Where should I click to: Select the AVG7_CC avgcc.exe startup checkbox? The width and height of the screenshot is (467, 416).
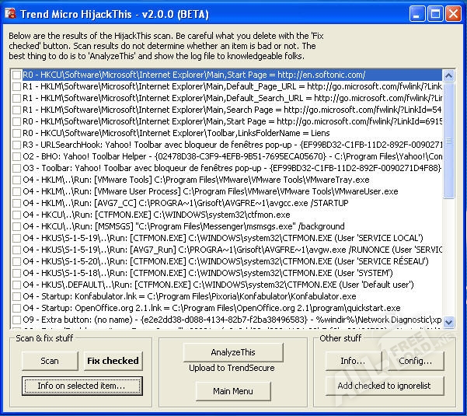(16, 203)
